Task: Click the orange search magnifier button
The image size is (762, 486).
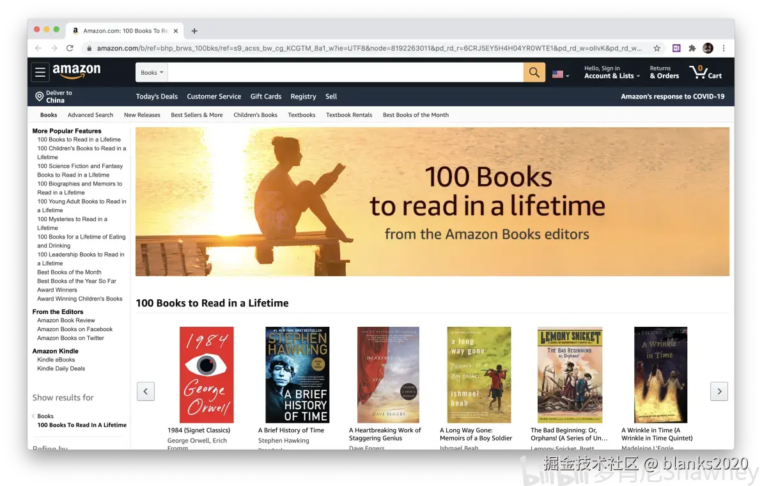Action: click(x=534, y=72)
